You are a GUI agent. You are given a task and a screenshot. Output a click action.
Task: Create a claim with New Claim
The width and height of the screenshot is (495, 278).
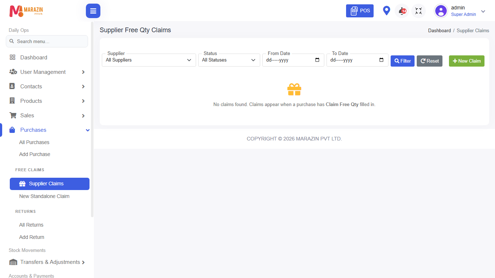tap(467, 61)
